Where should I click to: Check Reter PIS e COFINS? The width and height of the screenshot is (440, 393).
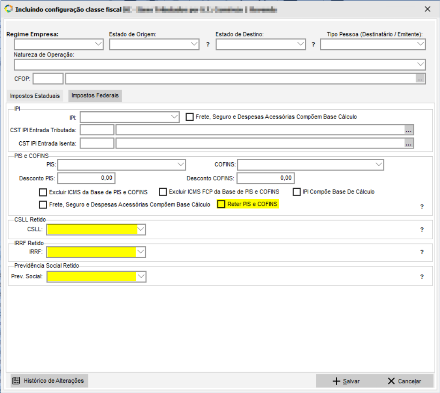[x=221, y=204]
